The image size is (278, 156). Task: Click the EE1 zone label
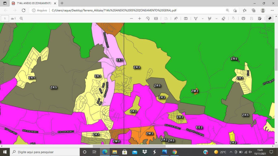(119, 60)
